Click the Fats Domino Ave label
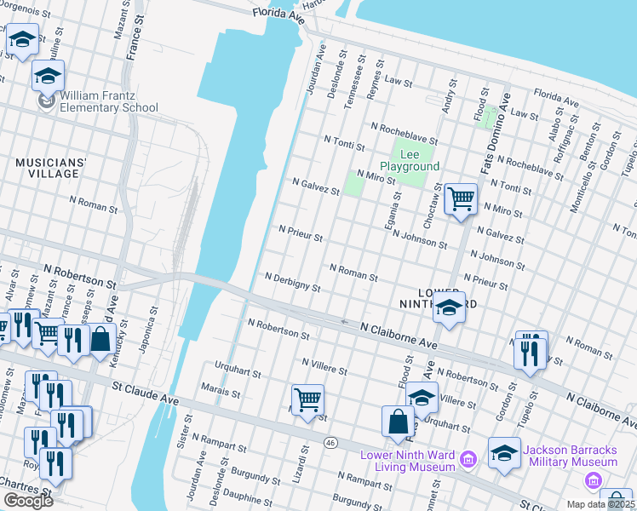637x511 pixels. (496, 134)
